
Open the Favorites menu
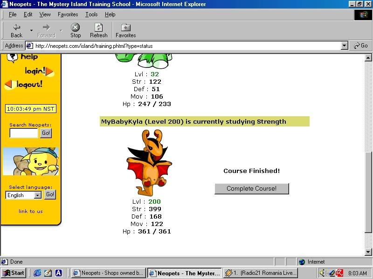pyautogui.click(x=68, y=14)
